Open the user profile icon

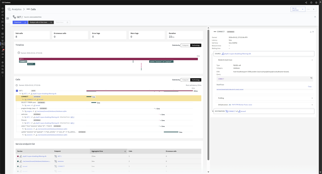(x=316, y=2)
